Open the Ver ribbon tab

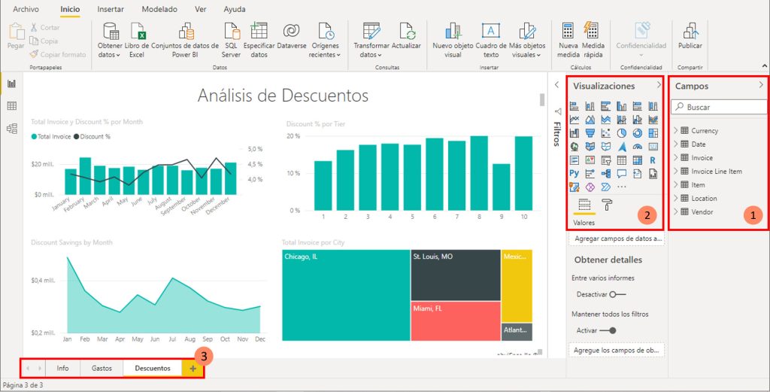click(x=200, y=9)
